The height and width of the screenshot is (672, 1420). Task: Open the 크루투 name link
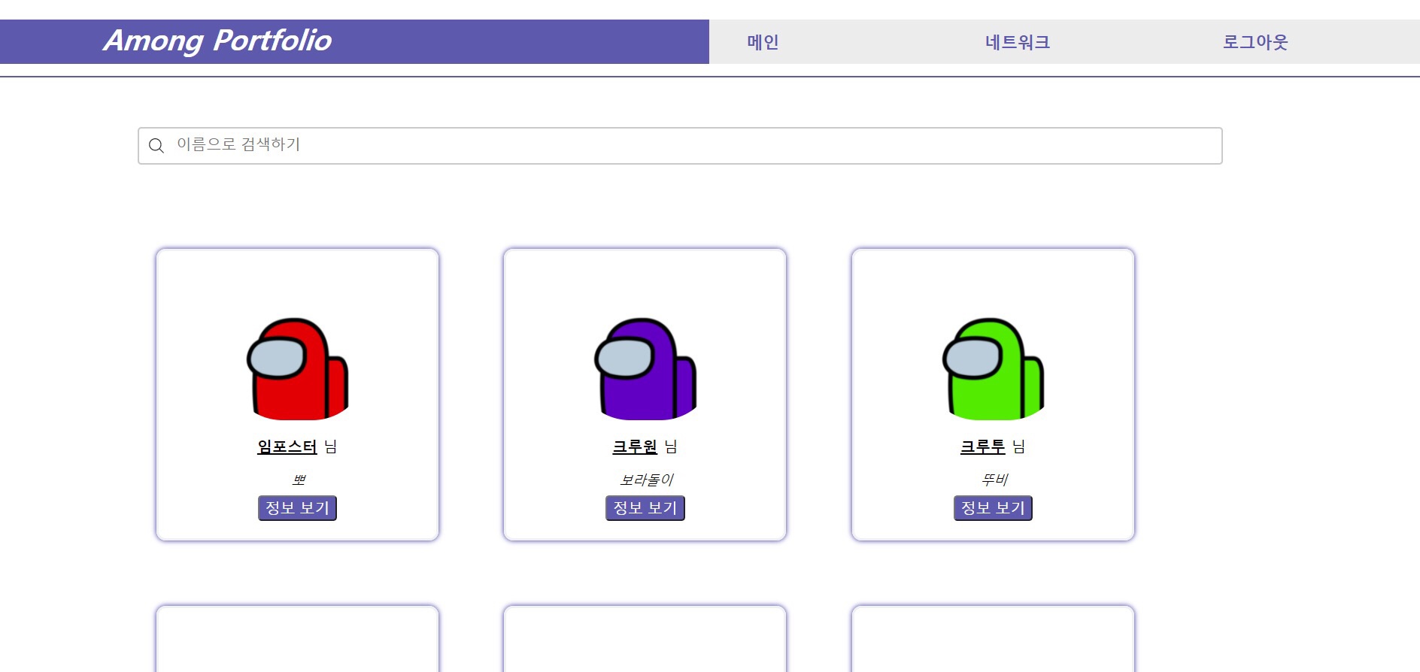click(982, 446)
